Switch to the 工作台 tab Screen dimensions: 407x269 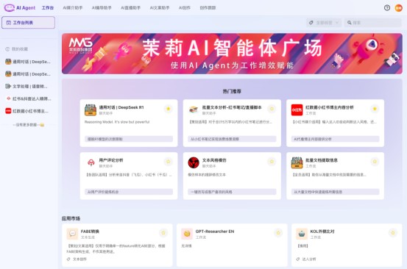coord(48,8)
